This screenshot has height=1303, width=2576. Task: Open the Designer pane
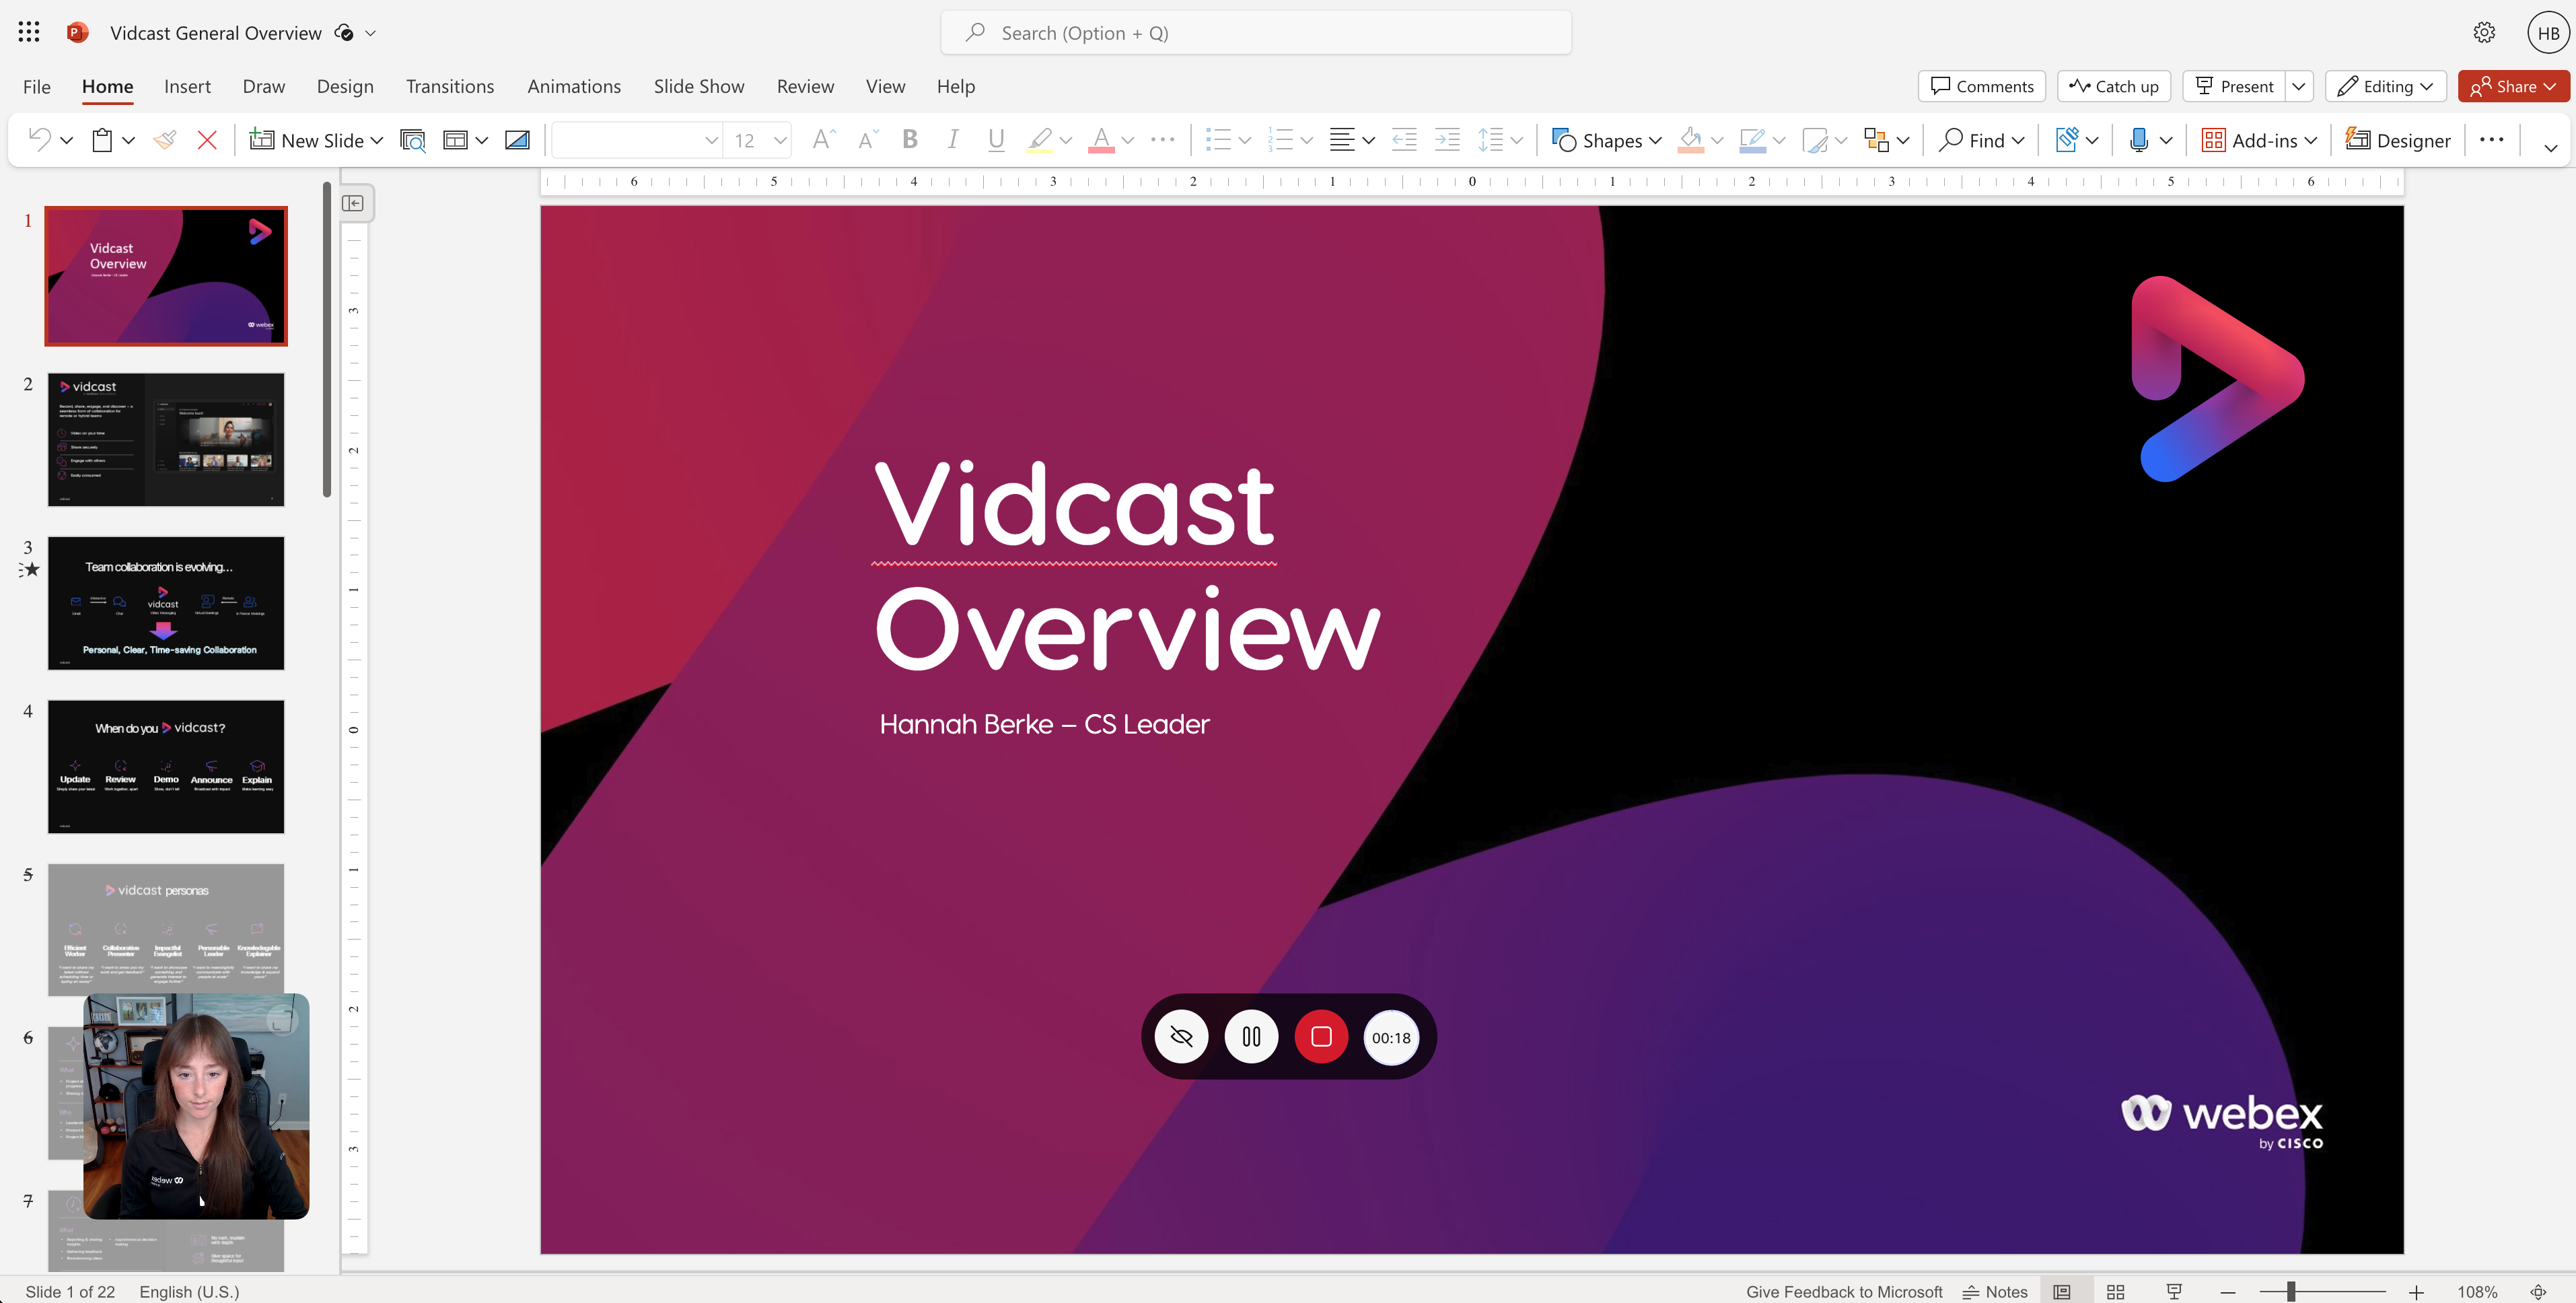[2398, 140]
